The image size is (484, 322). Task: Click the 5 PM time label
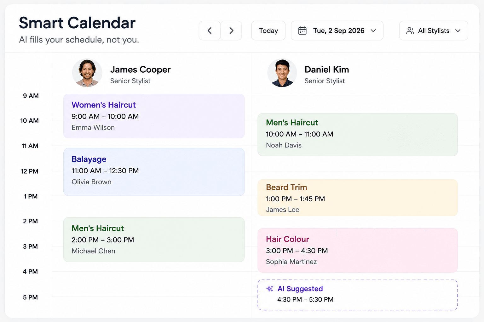click(30, 297)
